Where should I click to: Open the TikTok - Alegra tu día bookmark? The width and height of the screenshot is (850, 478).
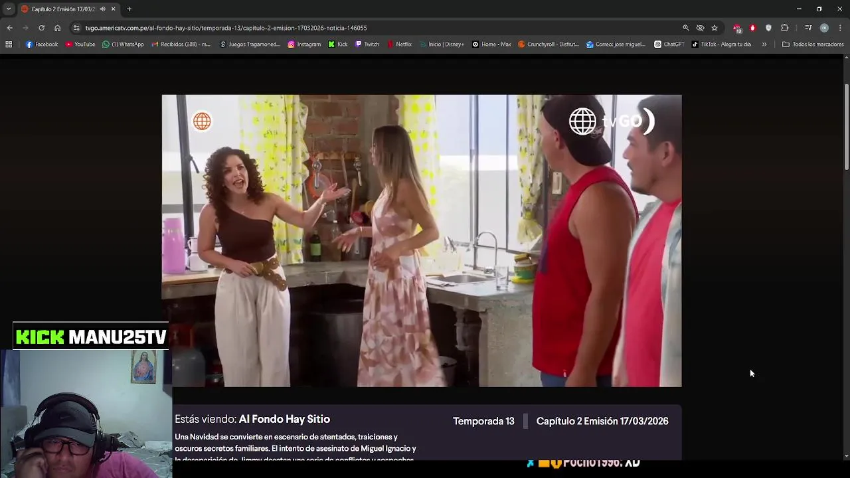tap(721, 44)
